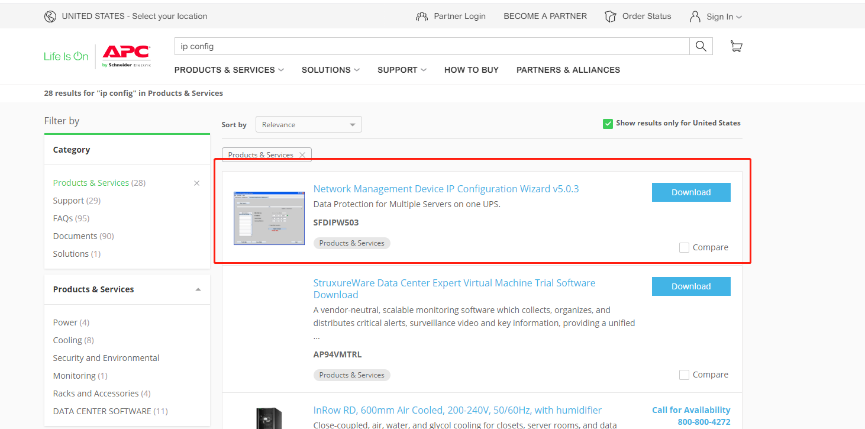Viewport: 865px width, 429px height.
Task: Collapse the Products & Services filter panel
Action: click(198, 289)
